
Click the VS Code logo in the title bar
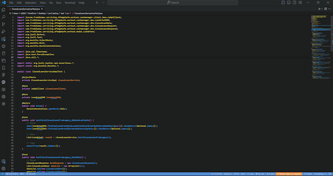[x=3, y=2]
